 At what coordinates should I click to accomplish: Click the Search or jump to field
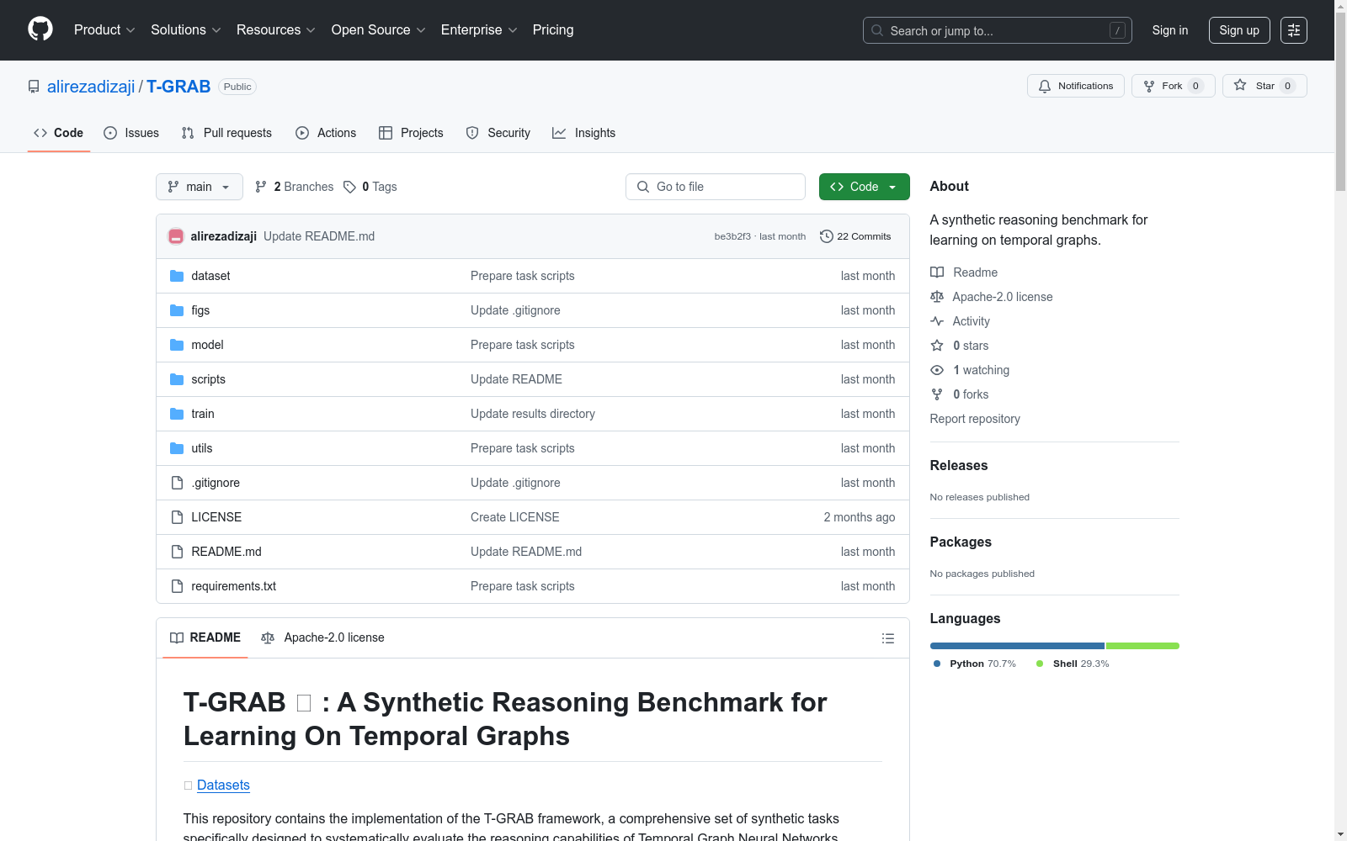click(x=998, y=30)
